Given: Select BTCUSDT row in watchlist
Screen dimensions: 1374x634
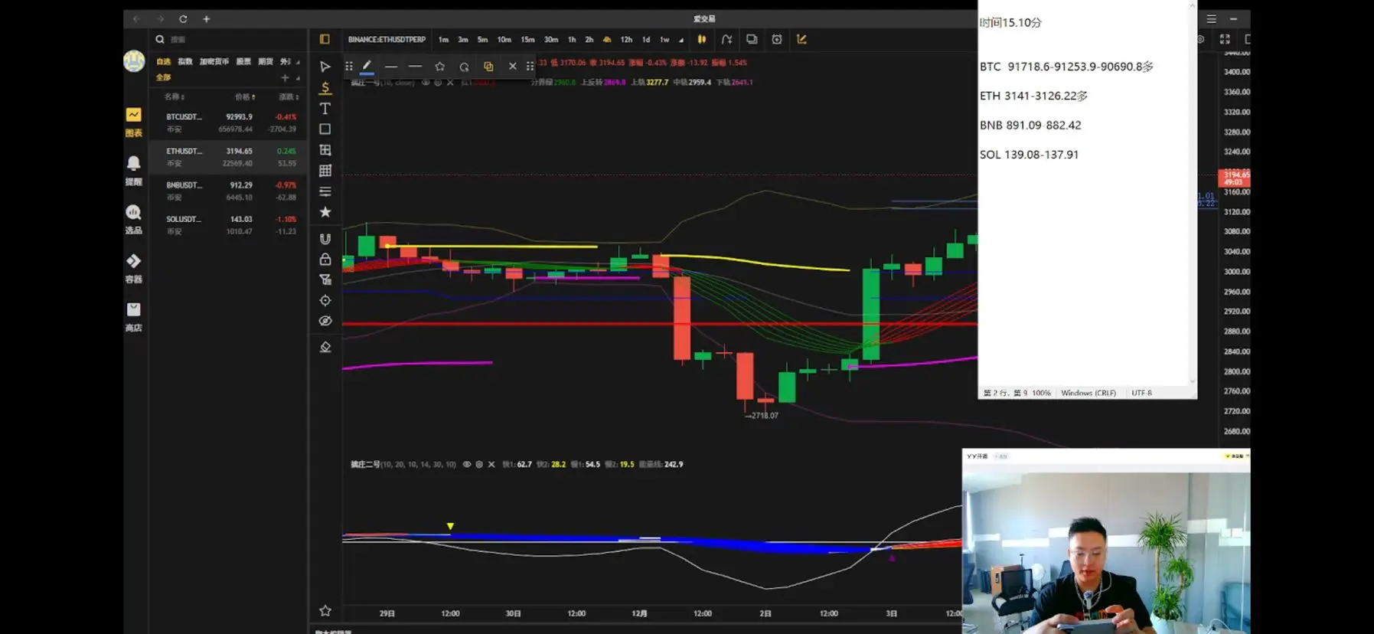Looking at the screenshot, I should 230,123.
